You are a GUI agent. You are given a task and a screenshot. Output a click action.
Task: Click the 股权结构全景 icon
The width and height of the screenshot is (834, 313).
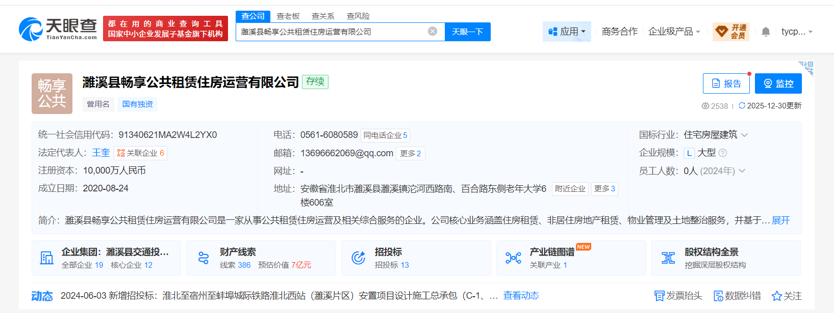coord(668,258)
